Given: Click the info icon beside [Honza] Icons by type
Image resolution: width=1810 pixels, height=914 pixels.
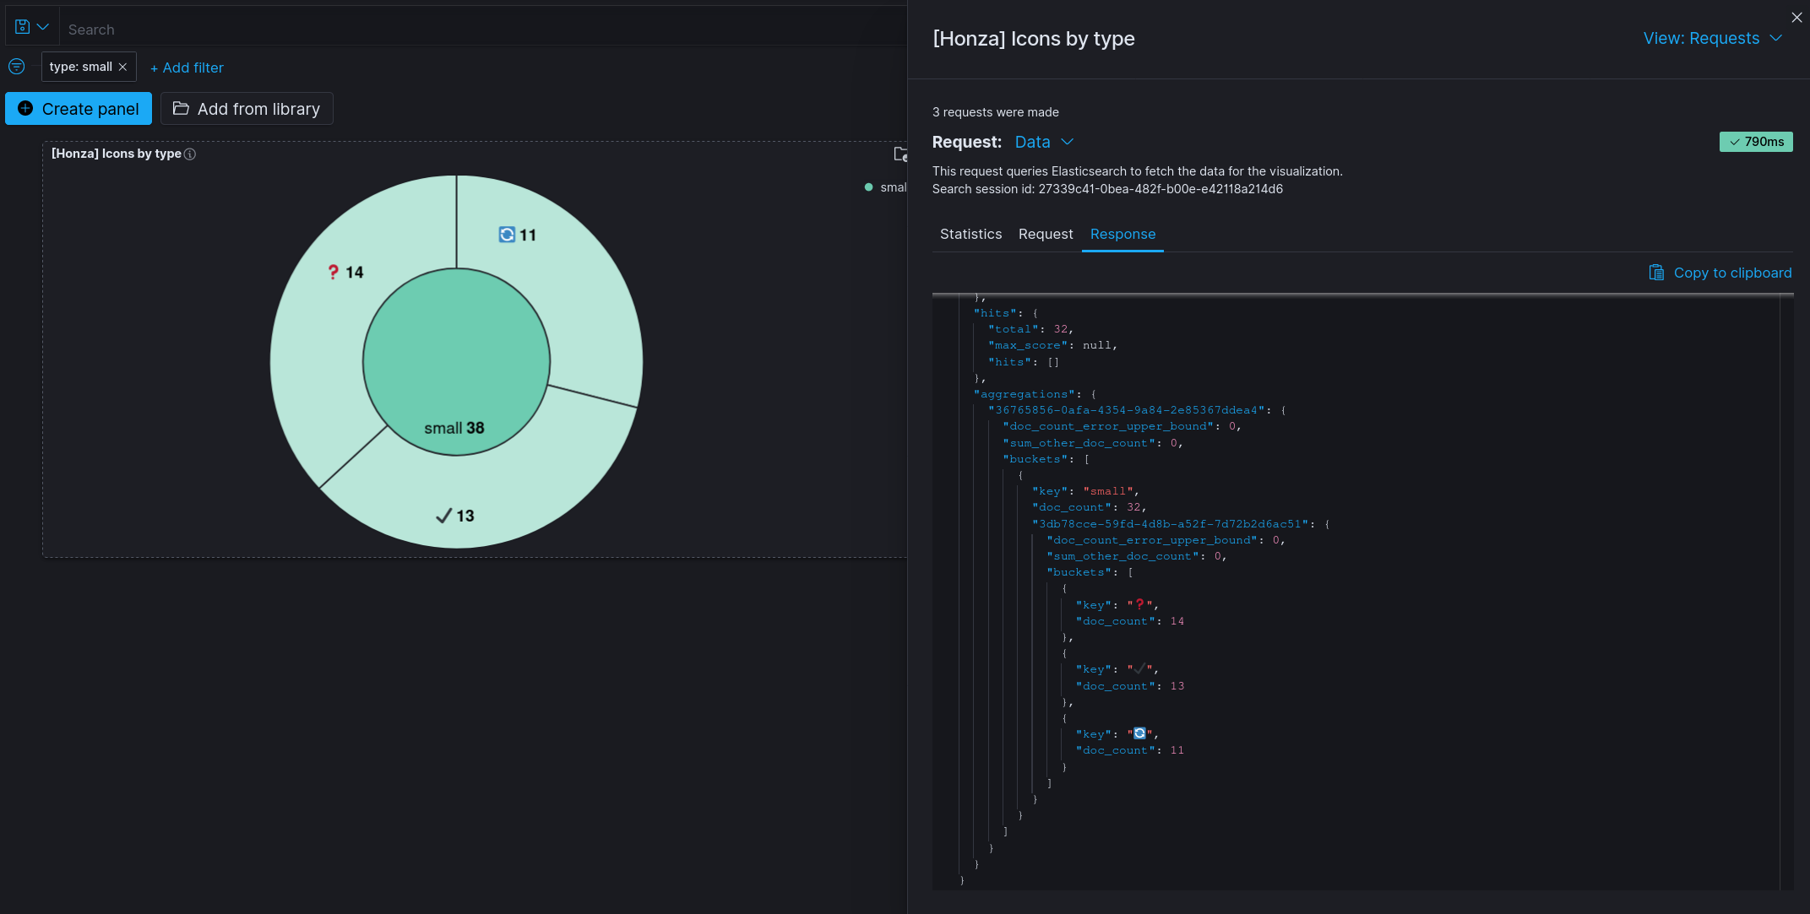Looking at the screenshot, I should (x=190, y=154).
